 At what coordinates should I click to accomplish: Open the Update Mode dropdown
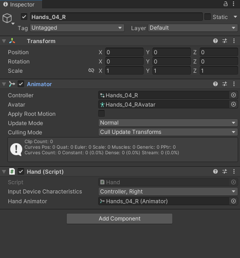tap(168, 123)
